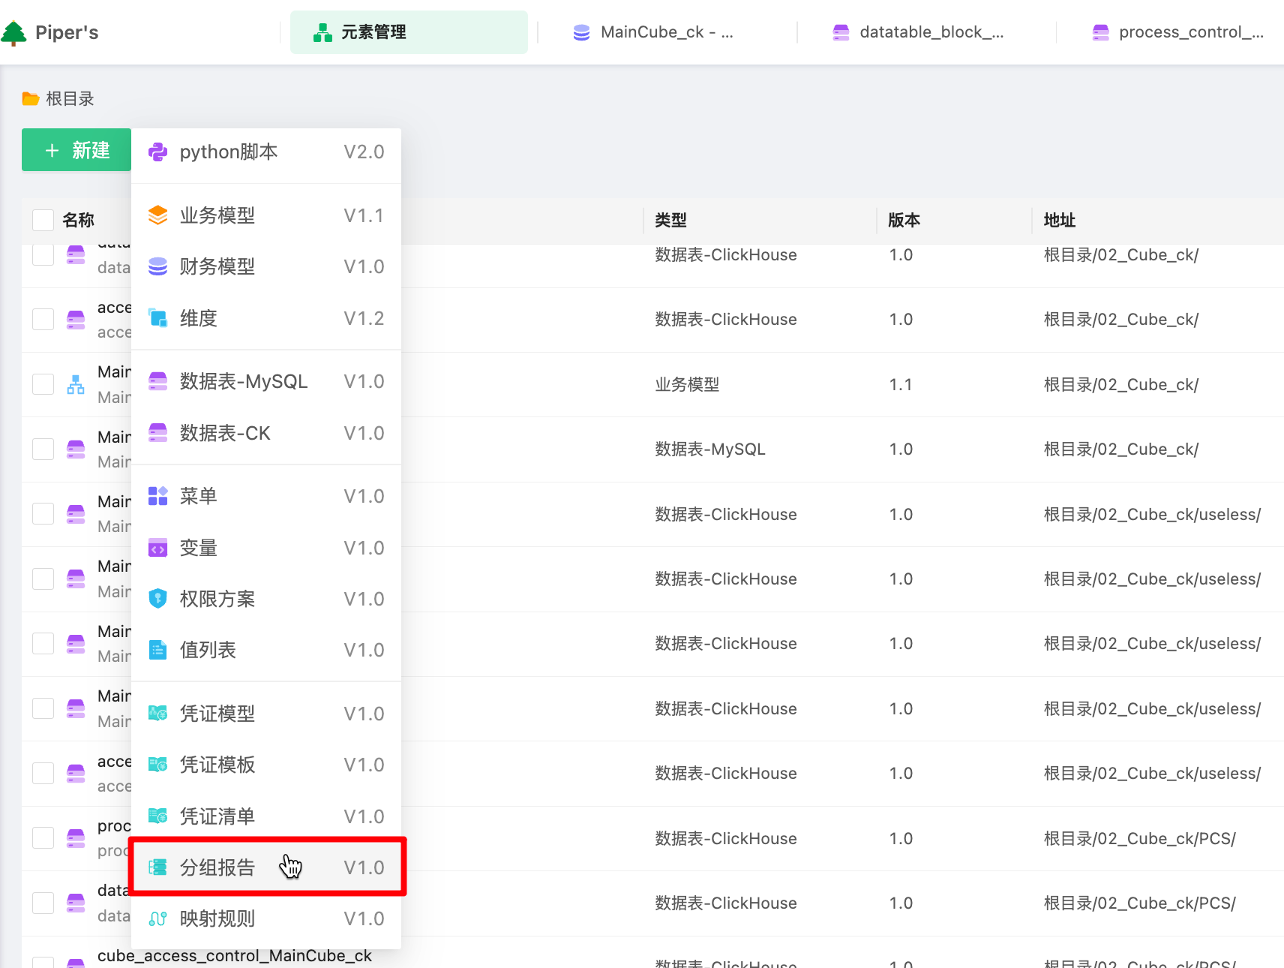
Task: Click the python脚本 icon in dropdown
Action: pos(157,152)
